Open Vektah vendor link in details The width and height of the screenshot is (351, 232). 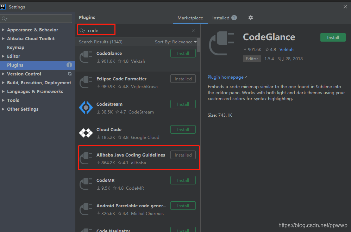286,50
